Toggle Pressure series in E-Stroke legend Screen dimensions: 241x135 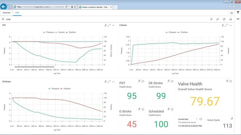click(171, 32)
